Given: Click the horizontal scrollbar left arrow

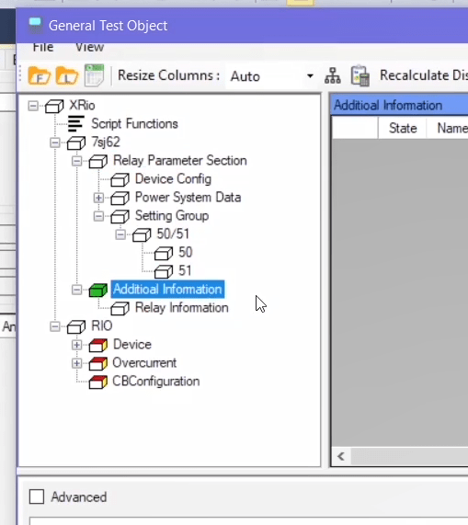Looking at the screenshot, I should coord(341,456).
